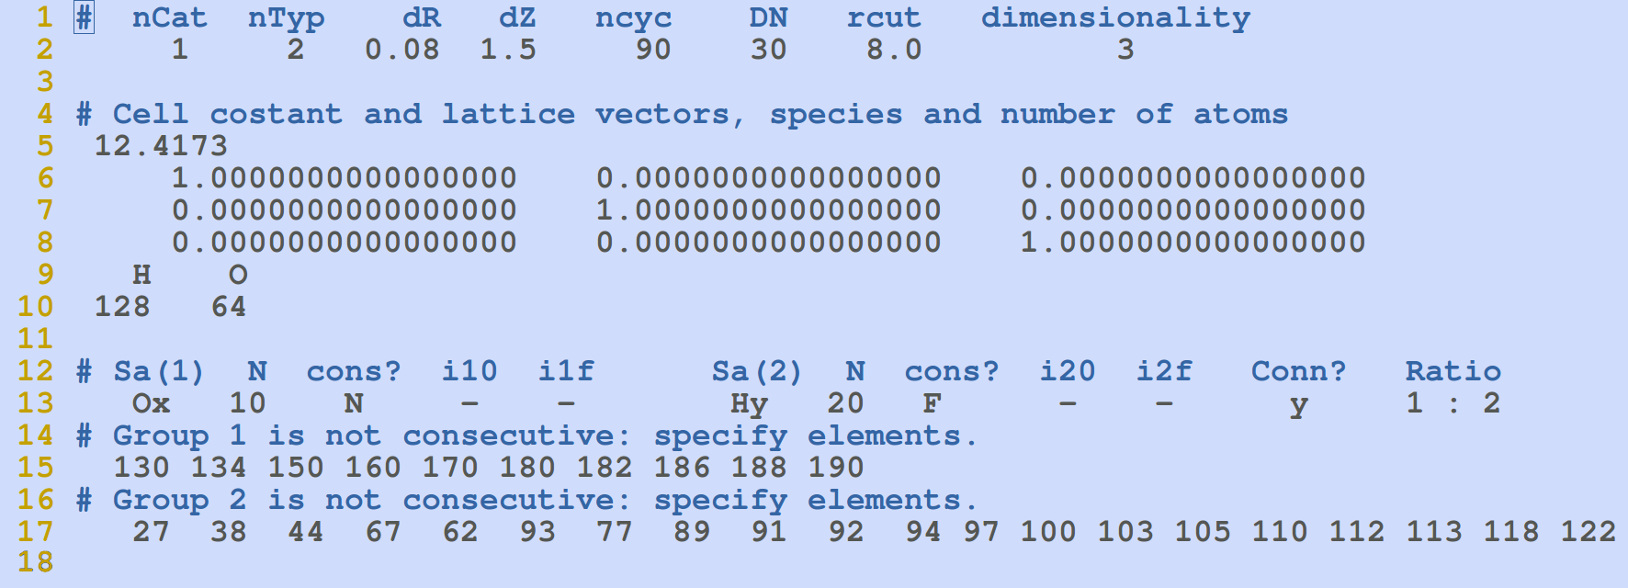Click the cell constant 12.4173
The image size is (1628, 588).
pyautogui.click(x=161, y=146)
